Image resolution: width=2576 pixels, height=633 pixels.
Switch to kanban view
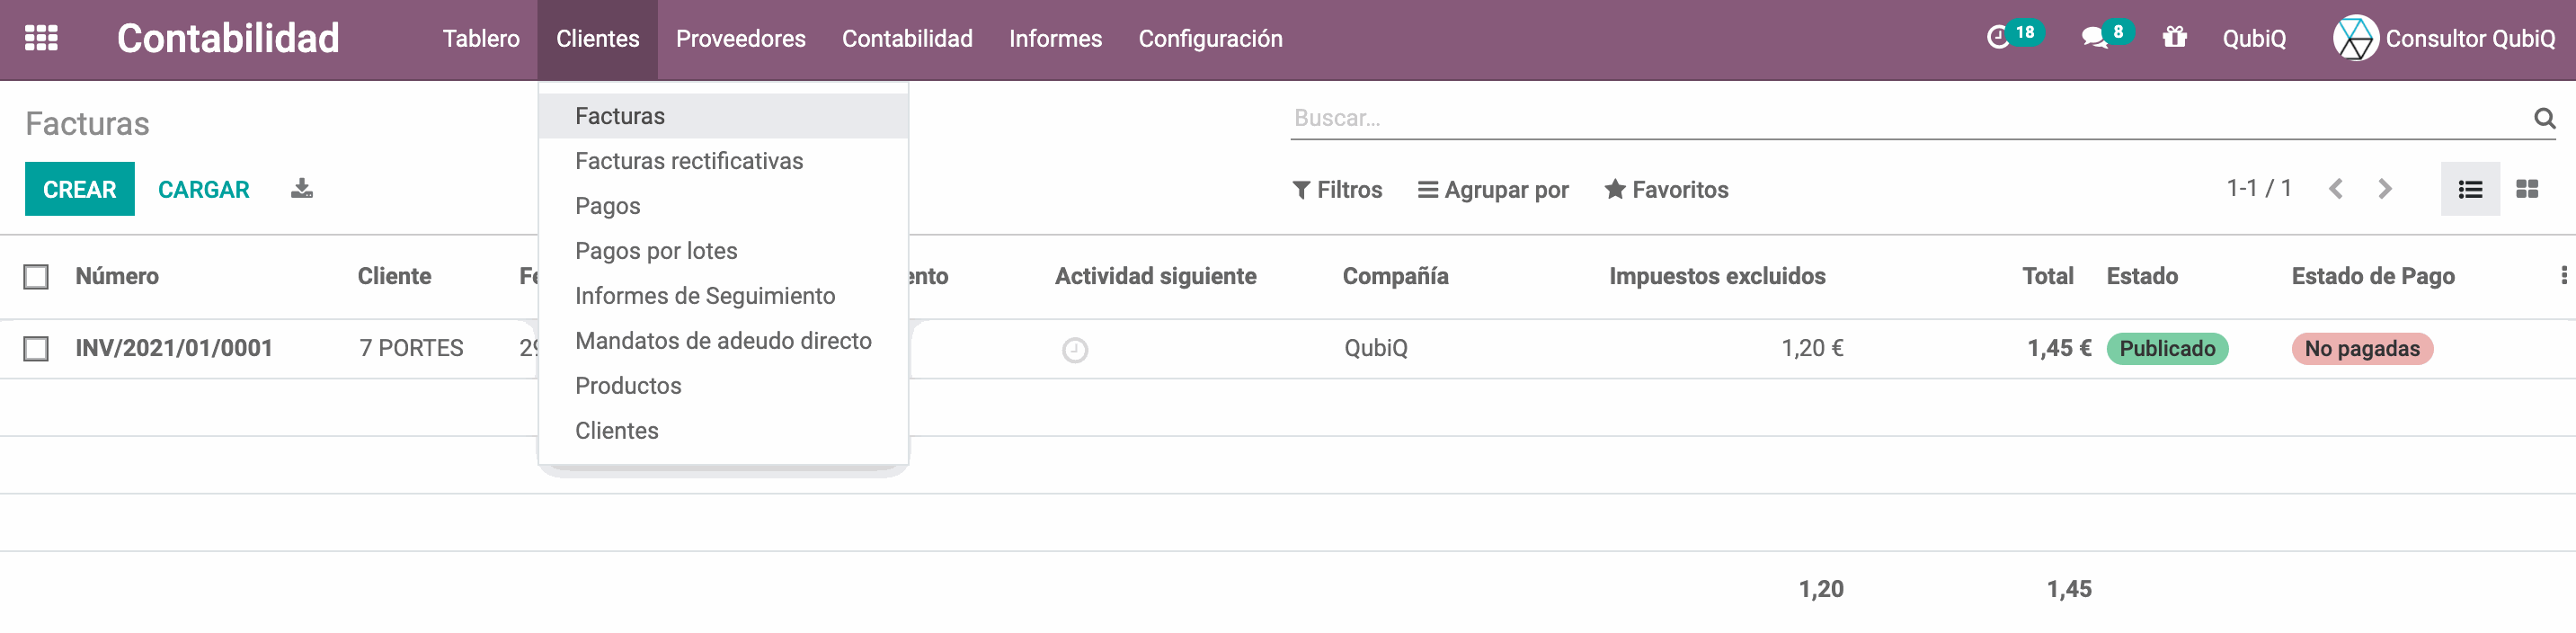(2527, 189)
